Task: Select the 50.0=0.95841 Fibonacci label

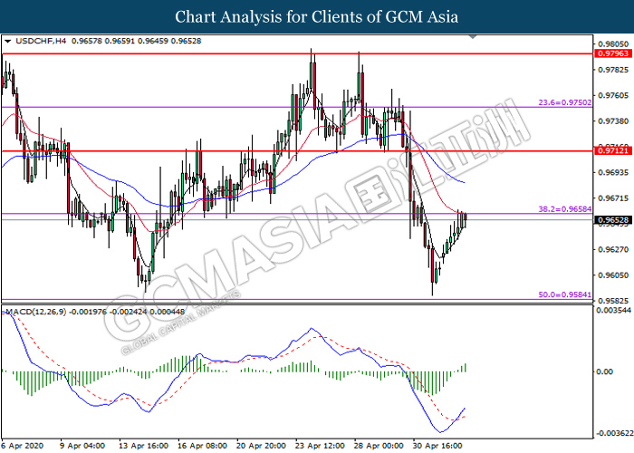Action: [565, 294]
